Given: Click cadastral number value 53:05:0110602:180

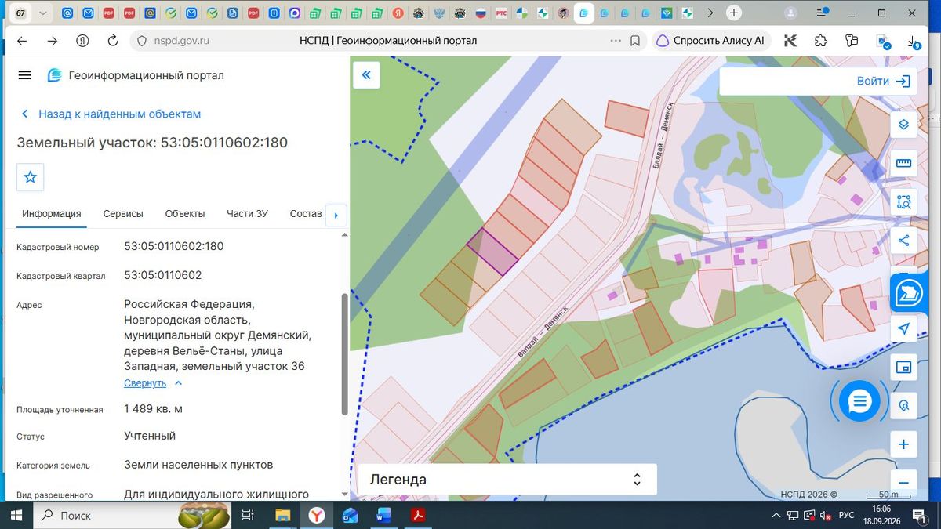Looking at the screenshot, I should tap(174, 246).
